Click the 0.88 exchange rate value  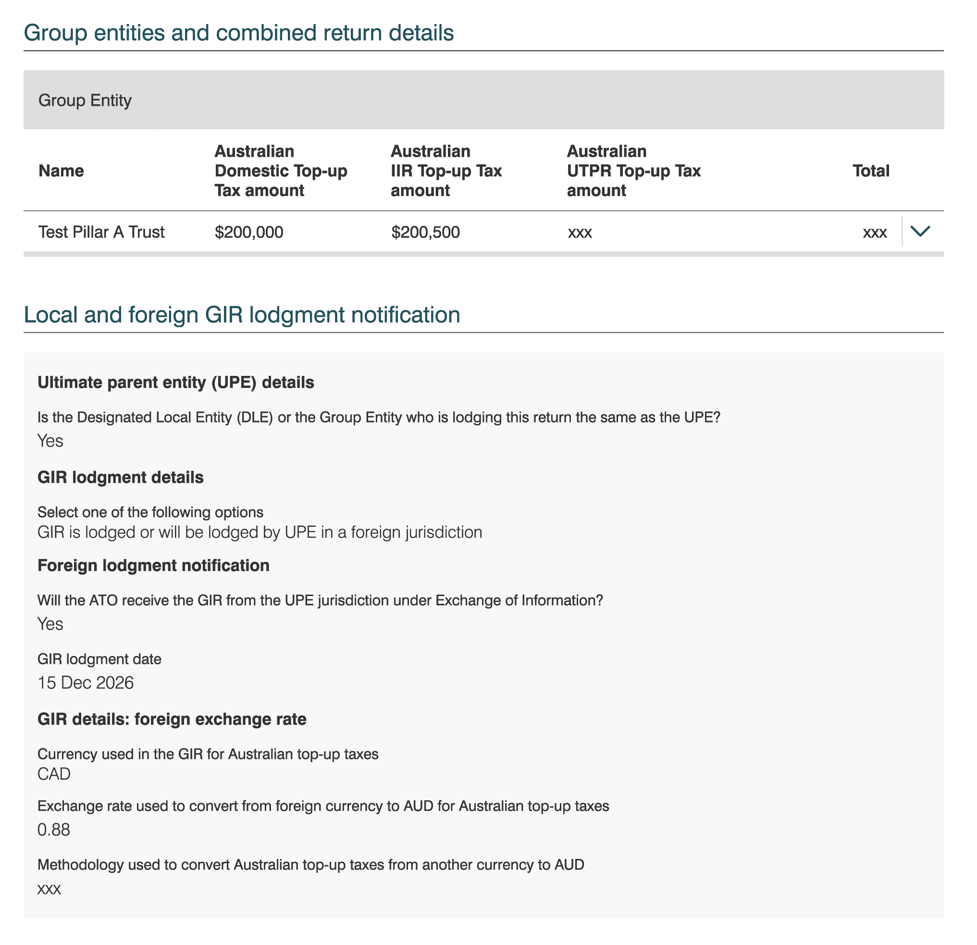54,829
